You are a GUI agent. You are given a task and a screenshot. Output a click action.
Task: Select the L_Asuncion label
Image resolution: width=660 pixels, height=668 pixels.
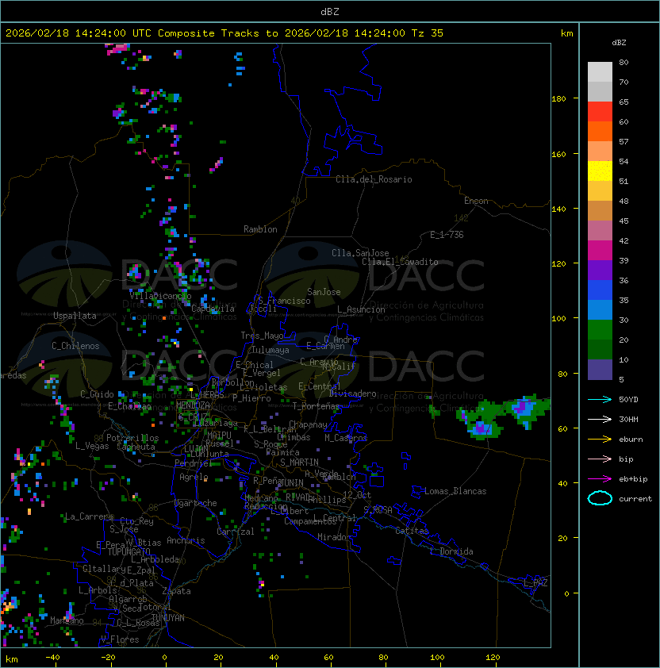(361, 309)
